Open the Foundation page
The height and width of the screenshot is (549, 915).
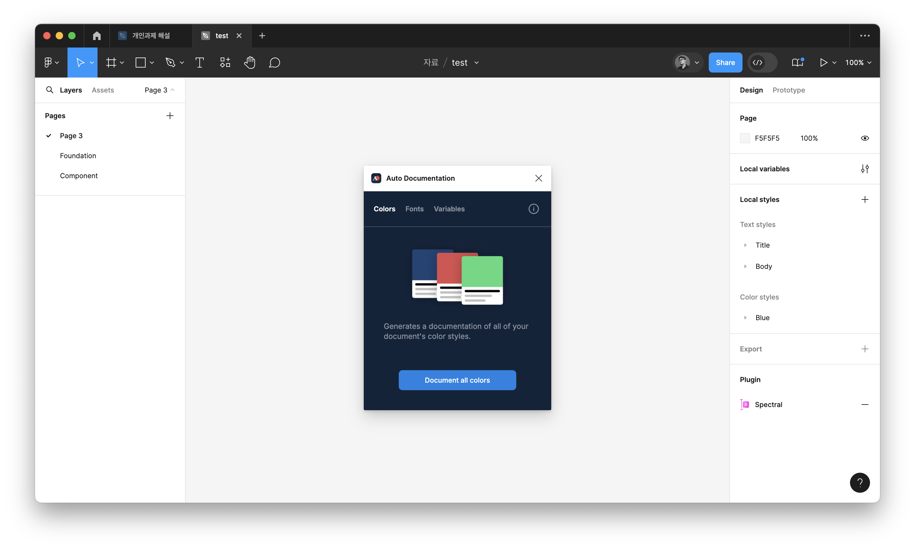tap(78, 156)
